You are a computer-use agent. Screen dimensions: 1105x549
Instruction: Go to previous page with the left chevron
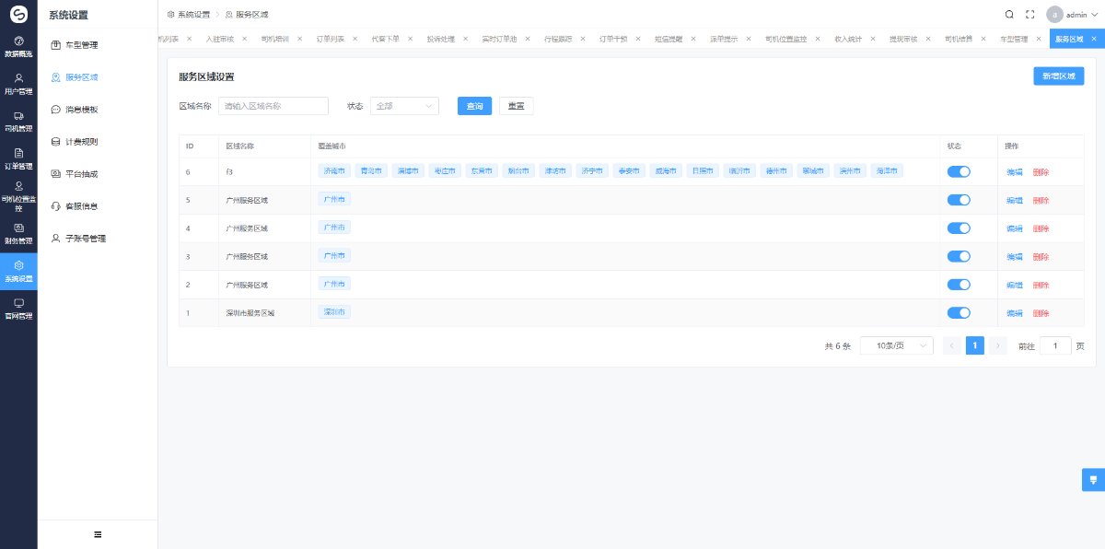click(x=952, y=345)
